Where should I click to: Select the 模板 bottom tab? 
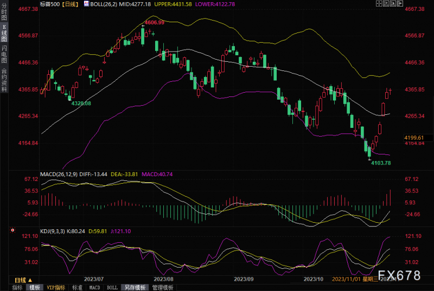35,287
